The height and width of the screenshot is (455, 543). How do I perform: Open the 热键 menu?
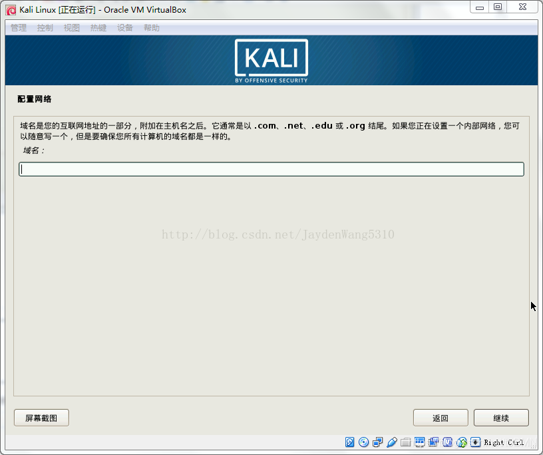pos(98,28)
